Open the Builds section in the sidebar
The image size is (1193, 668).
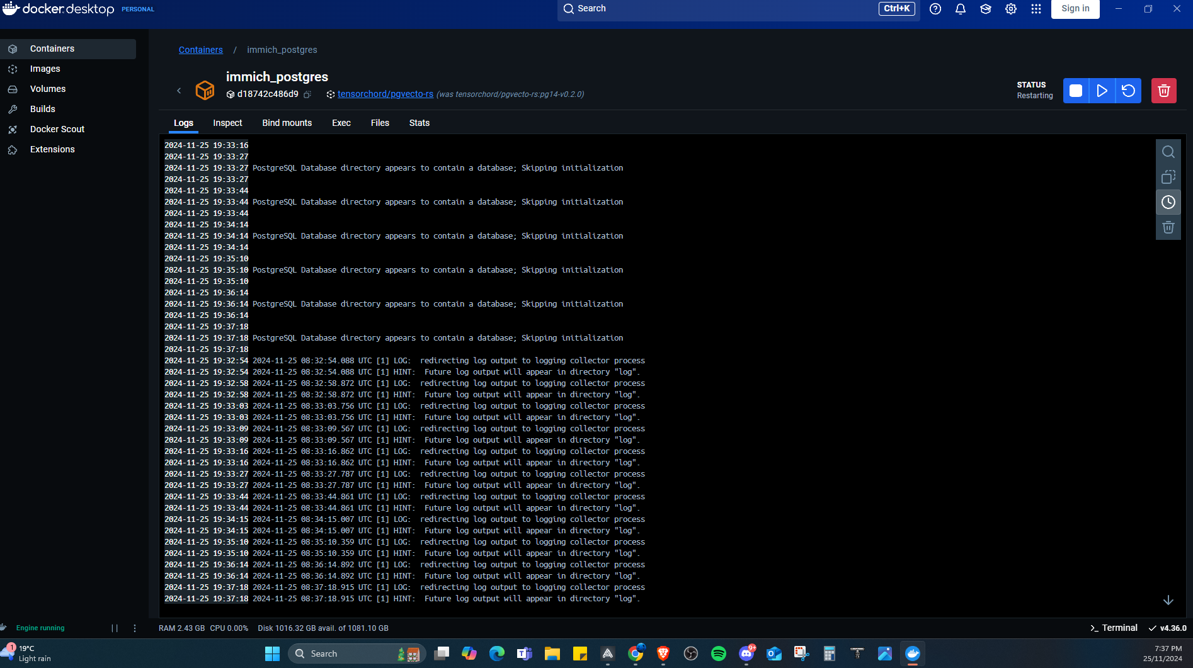pos(68,110)
